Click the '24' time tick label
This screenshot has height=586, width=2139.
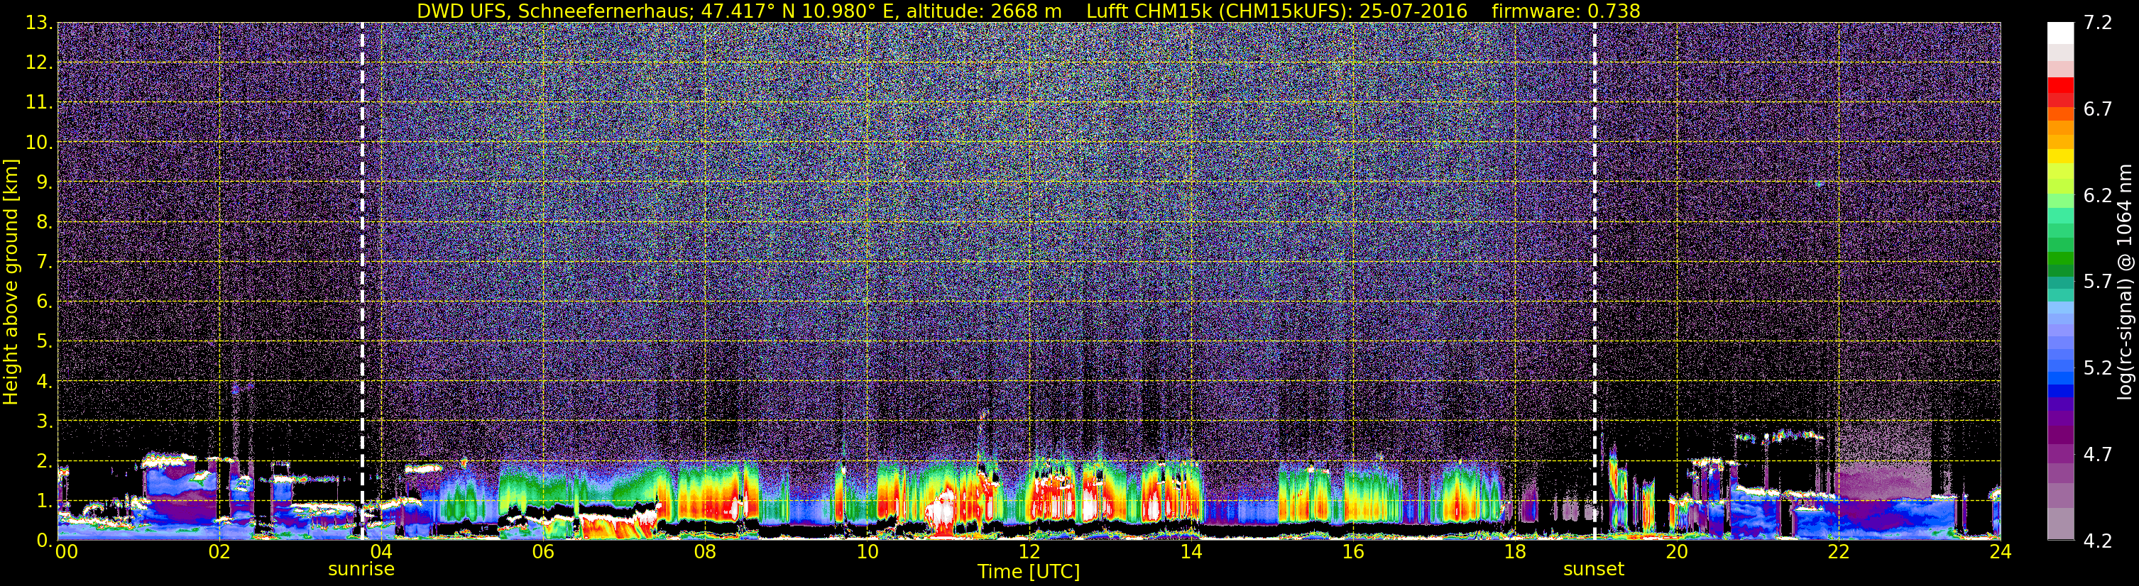pos(2001,552)
